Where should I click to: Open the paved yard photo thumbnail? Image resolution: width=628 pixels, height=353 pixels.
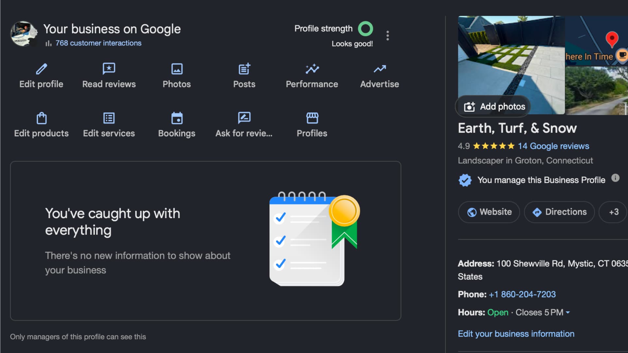tap(511, 65)
